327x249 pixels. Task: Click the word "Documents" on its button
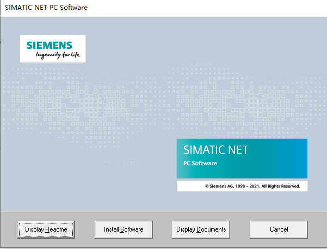click(211, 229)
